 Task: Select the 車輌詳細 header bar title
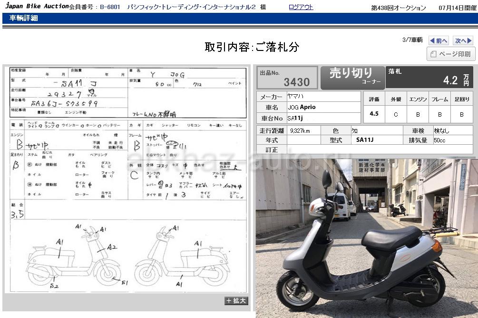pos(23,18)
